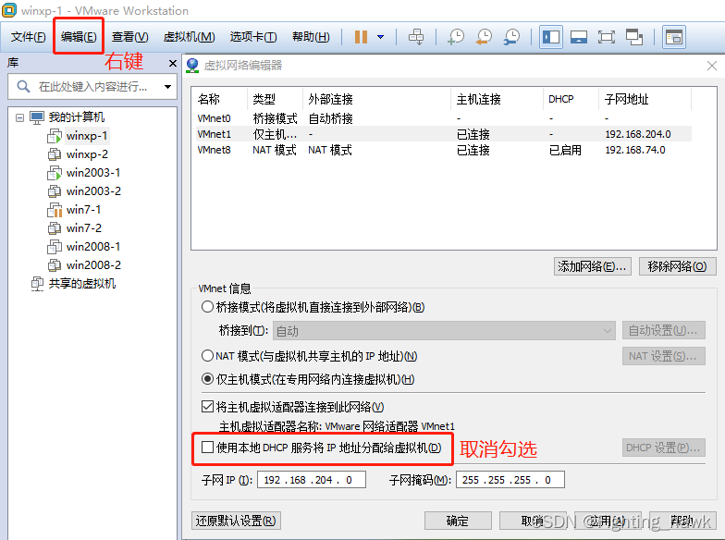The width and height of the screenshot is (725, 540).
Task: Select the suspended win7-1 VM icon
Action: tap(54, 210)
